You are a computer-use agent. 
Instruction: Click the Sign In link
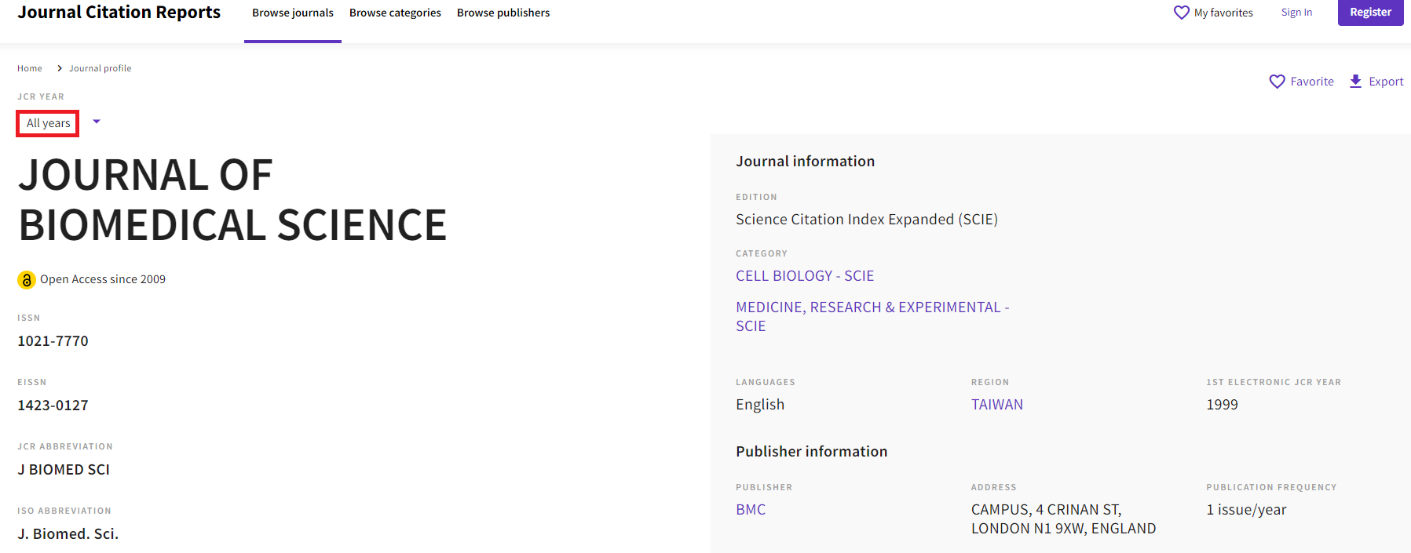pos(1296,13)
